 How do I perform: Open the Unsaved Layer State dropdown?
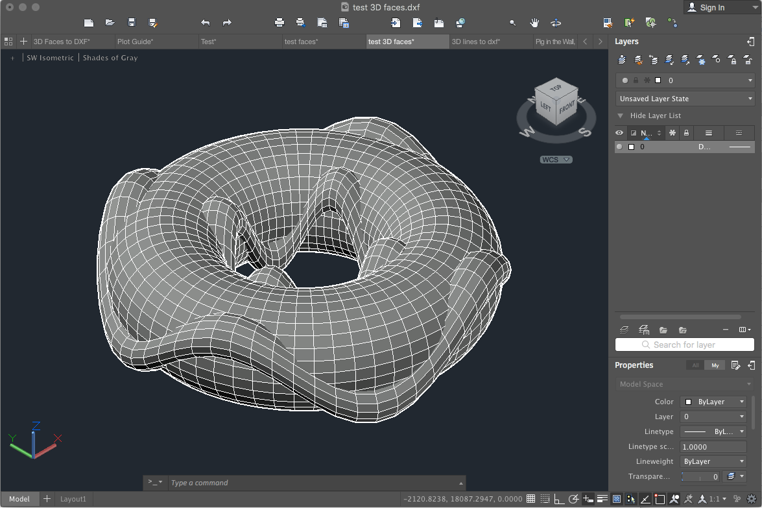(685, 99)
